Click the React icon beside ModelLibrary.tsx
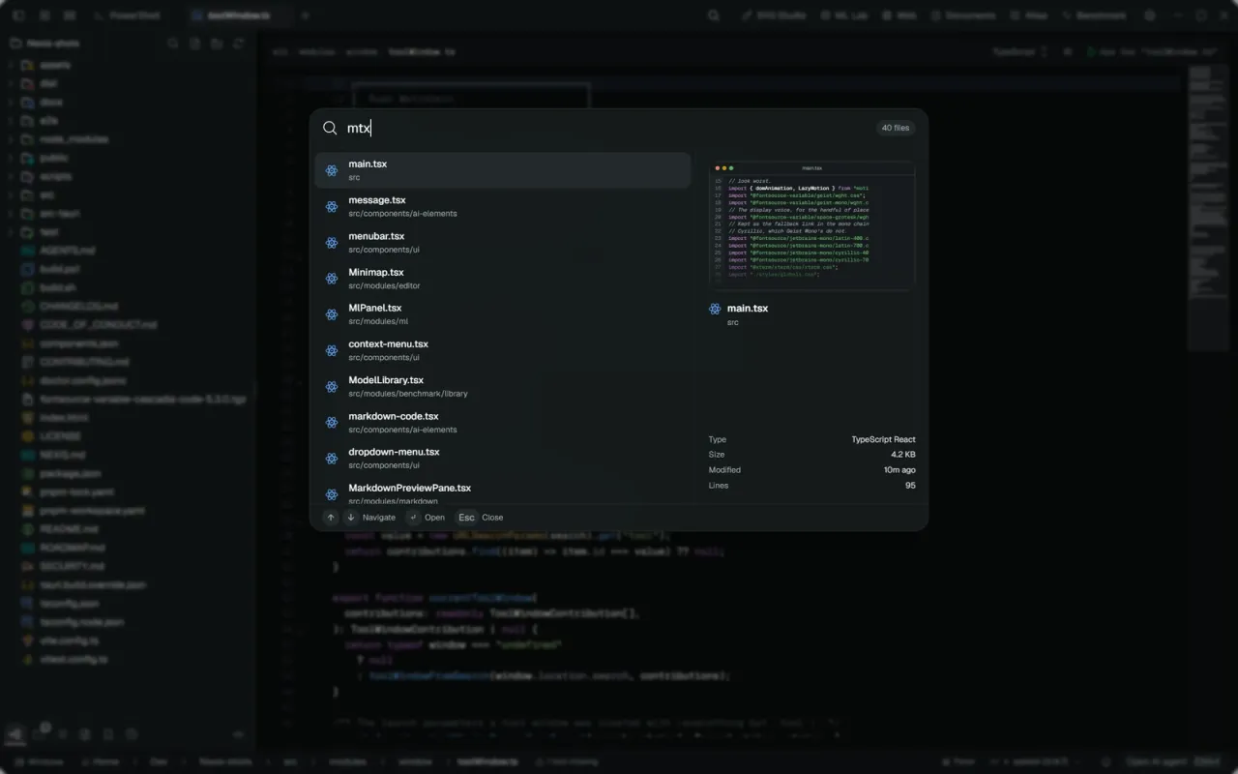Image resolution: width=1238 pixels, height=774 pixels. point(332,386)
